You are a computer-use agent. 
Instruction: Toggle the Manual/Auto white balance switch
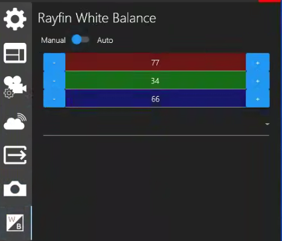pos(80,39)
